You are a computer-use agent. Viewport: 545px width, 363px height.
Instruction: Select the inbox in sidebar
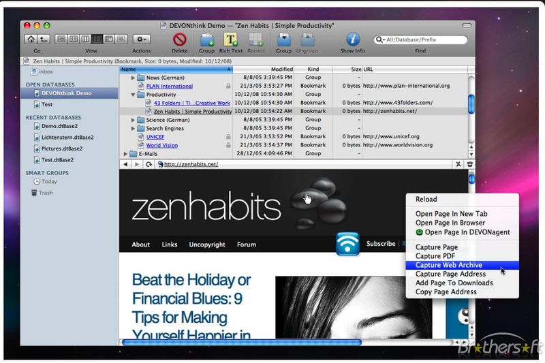pos(42,72)
